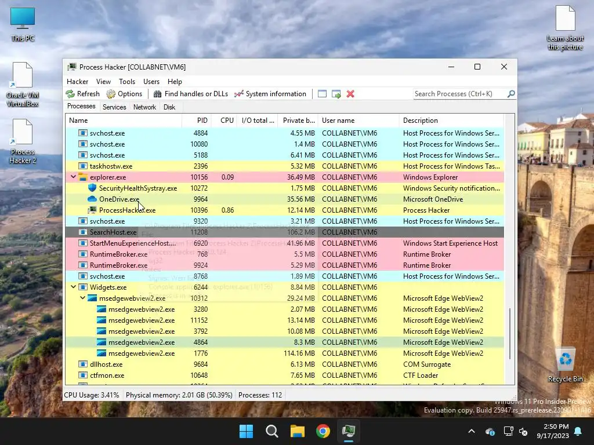Sort by User name column header
594x445 pixels.
click(358, 121)
